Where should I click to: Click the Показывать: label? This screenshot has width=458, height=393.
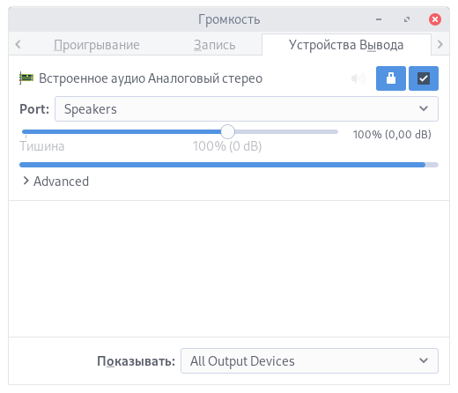pos(136,361)
